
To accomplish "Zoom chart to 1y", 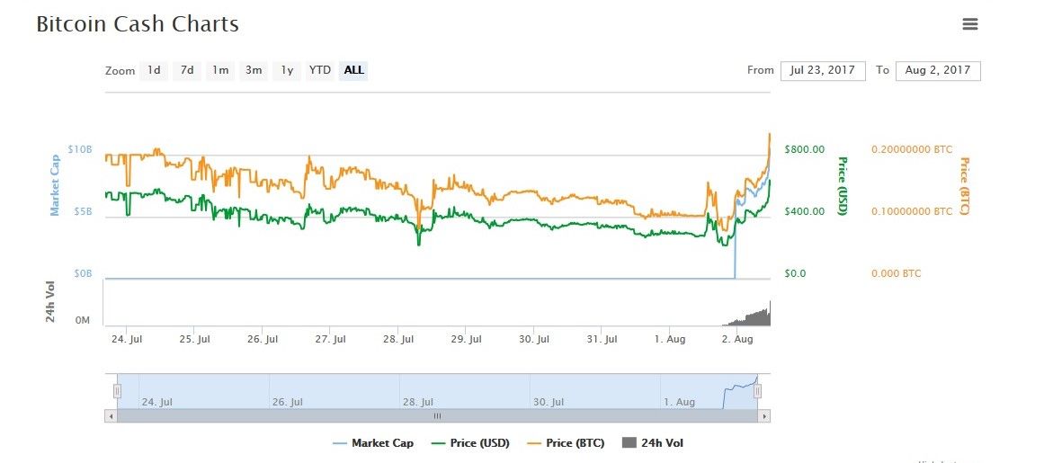I will [x=287, y=70].
